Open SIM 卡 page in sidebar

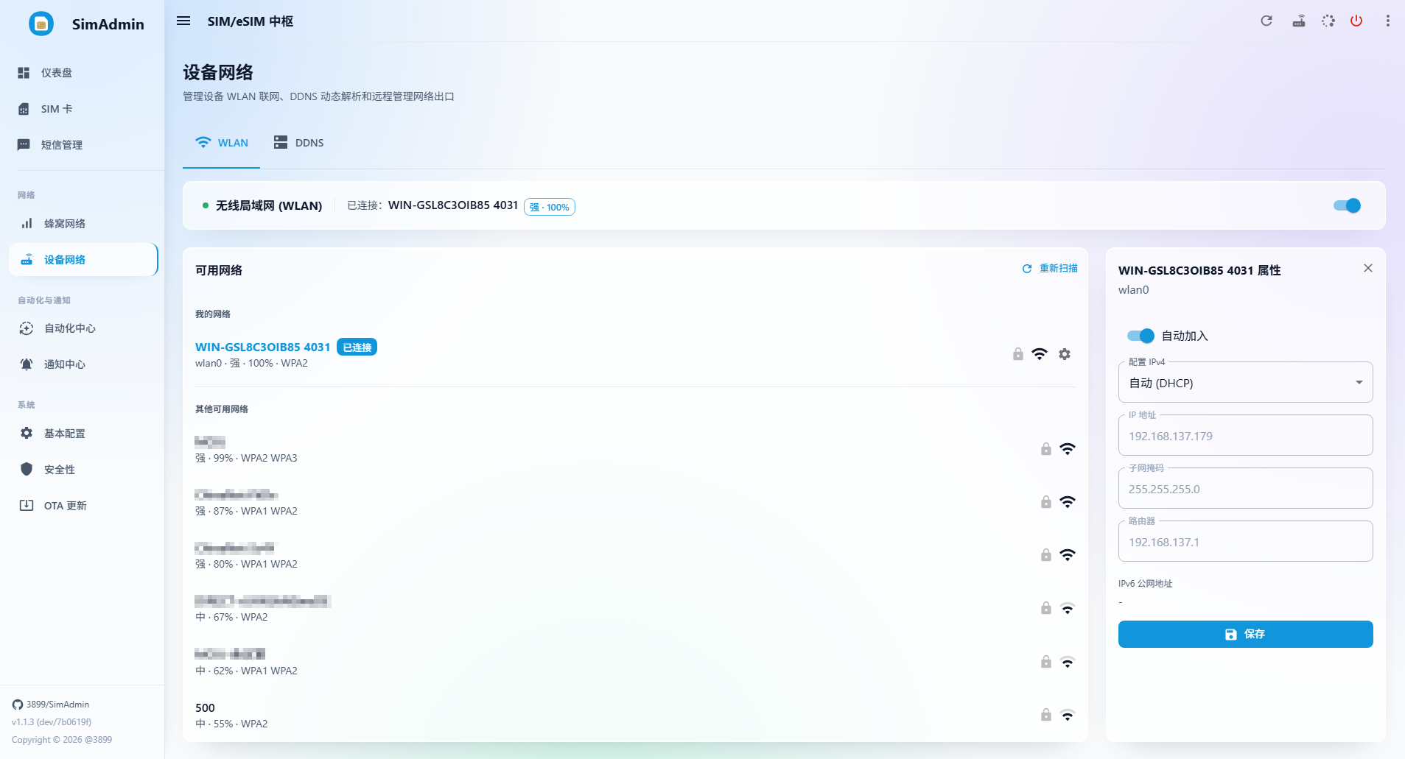(83, 109)
